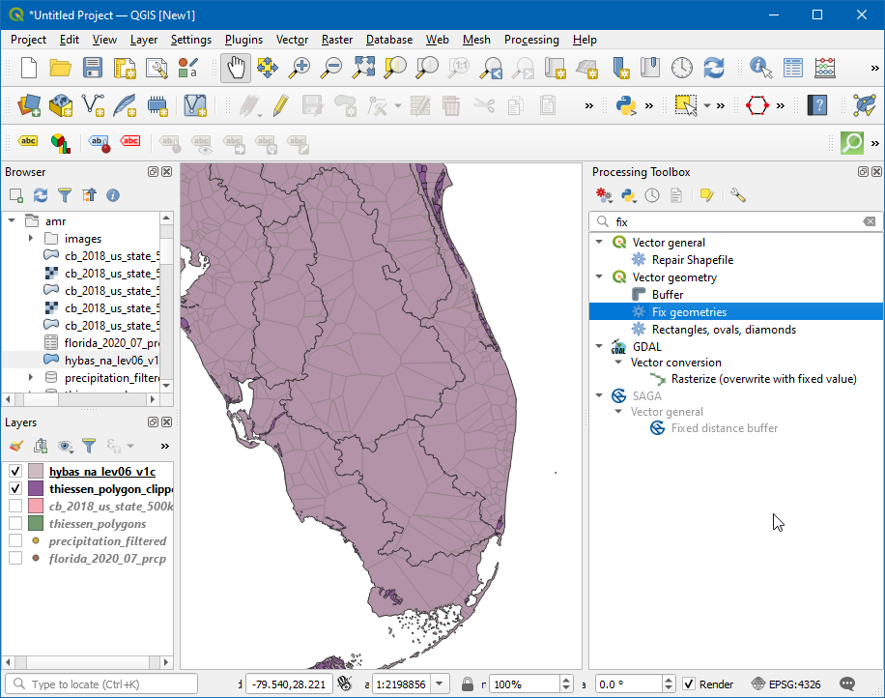
Task: Click the Save Project floppy icon
Action: tap(92, 68)
